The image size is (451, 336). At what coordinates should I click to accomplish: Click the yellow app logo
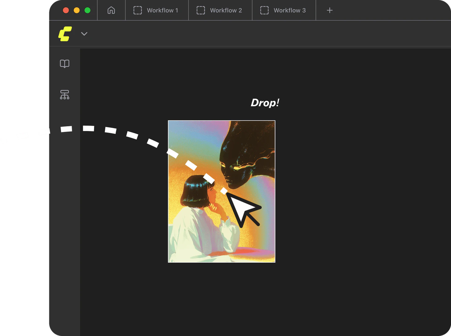(65, 34)
